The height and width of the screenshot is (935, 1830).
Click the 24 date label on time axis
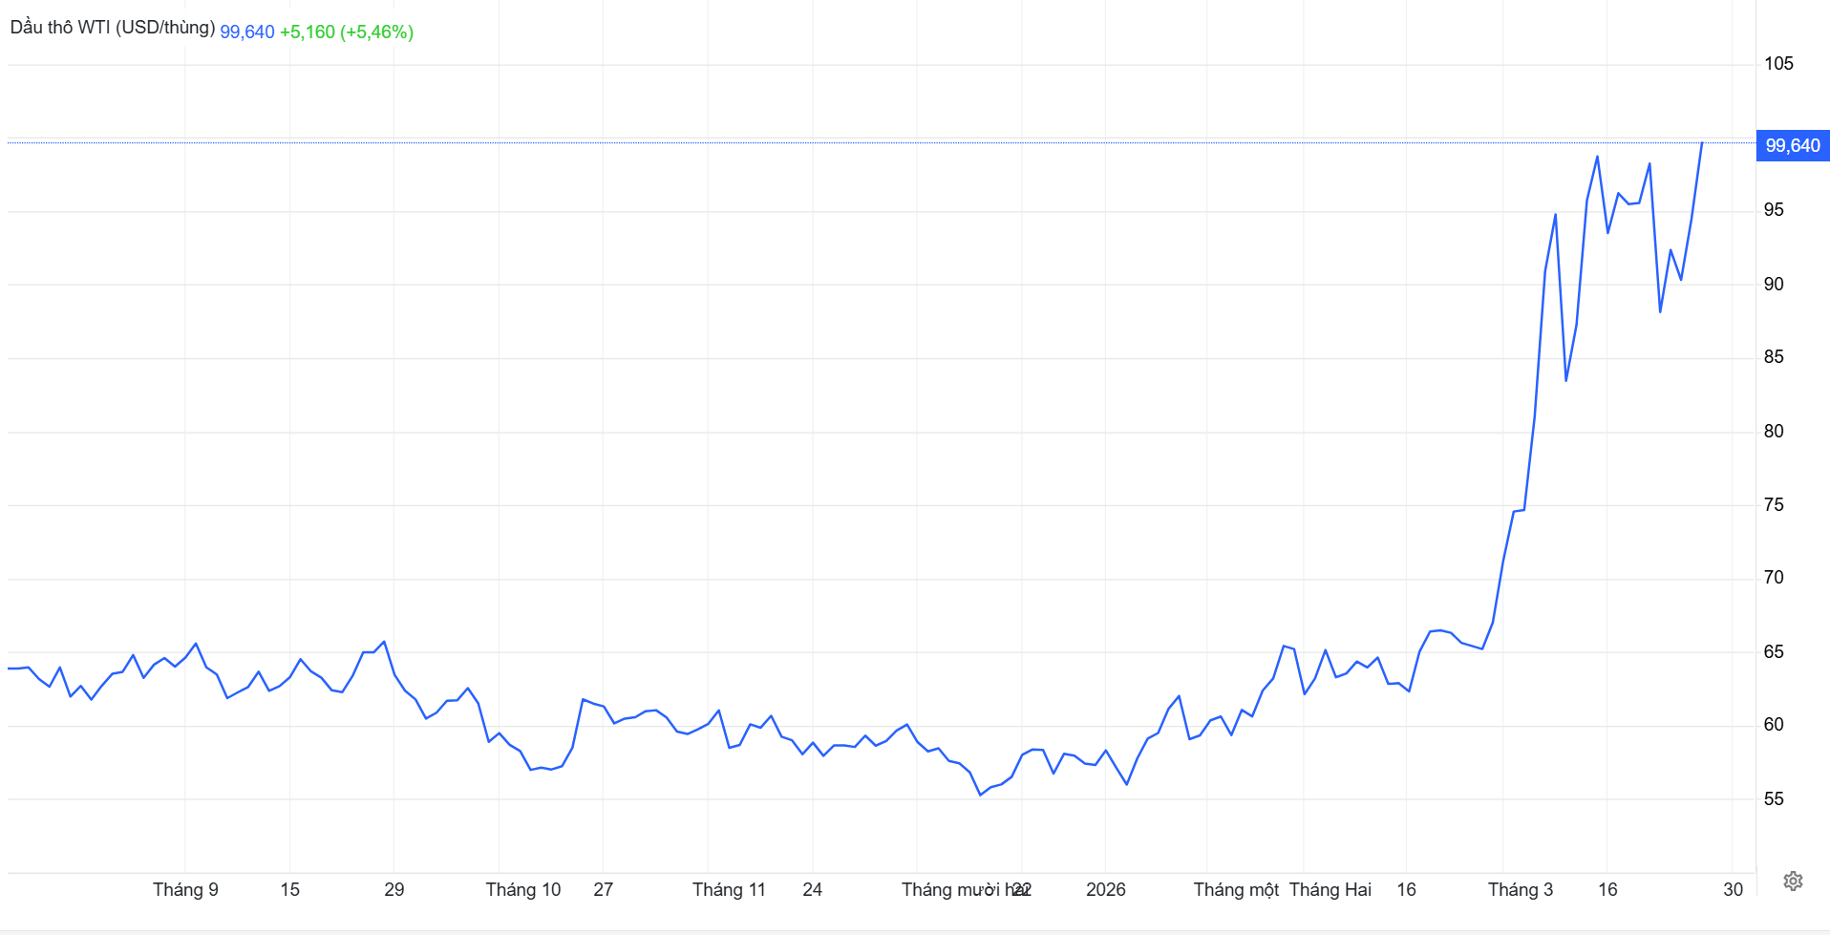click(812, 890)
